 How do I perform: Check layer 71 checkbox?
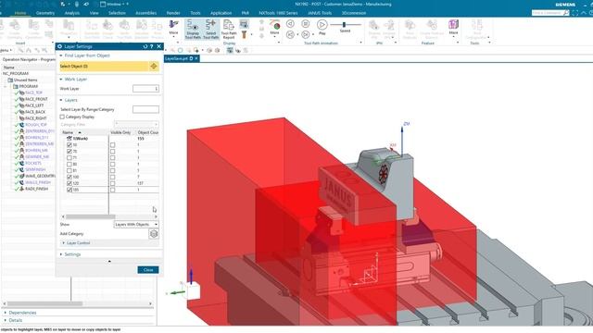69,158
